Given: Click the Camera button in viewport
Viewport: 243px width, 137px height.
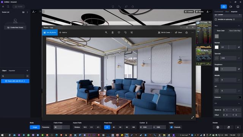Looking at the screenshot, I should [x=189, y=12].
